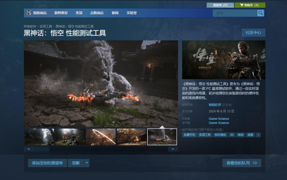This screenshot has width=287, height=180.
Task: Click the 忽略 button
Action: pyautogui.click(x=76, y=163)
